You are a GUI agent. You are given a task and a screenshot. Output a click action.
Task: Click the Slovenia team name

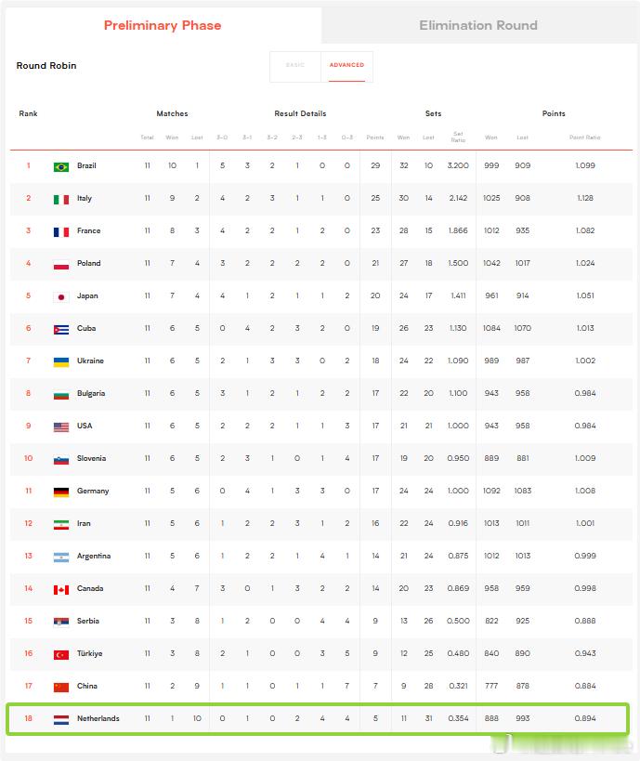click(91, 458)
